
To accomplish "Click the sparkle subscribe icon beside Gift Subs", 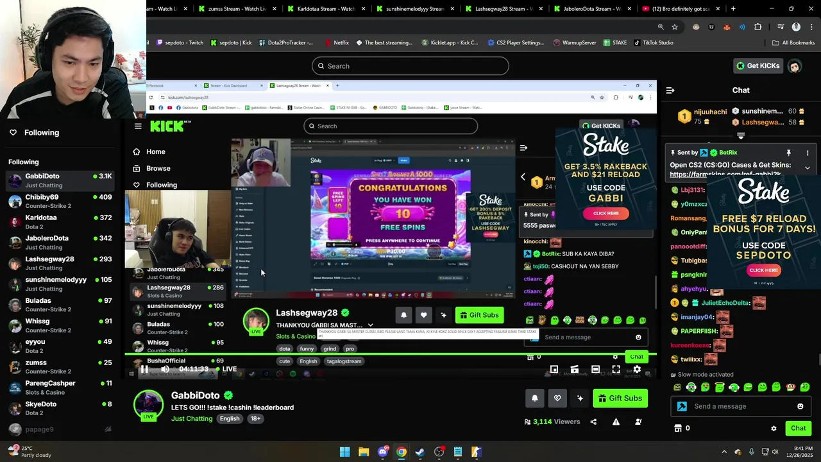I will [580, 398].
